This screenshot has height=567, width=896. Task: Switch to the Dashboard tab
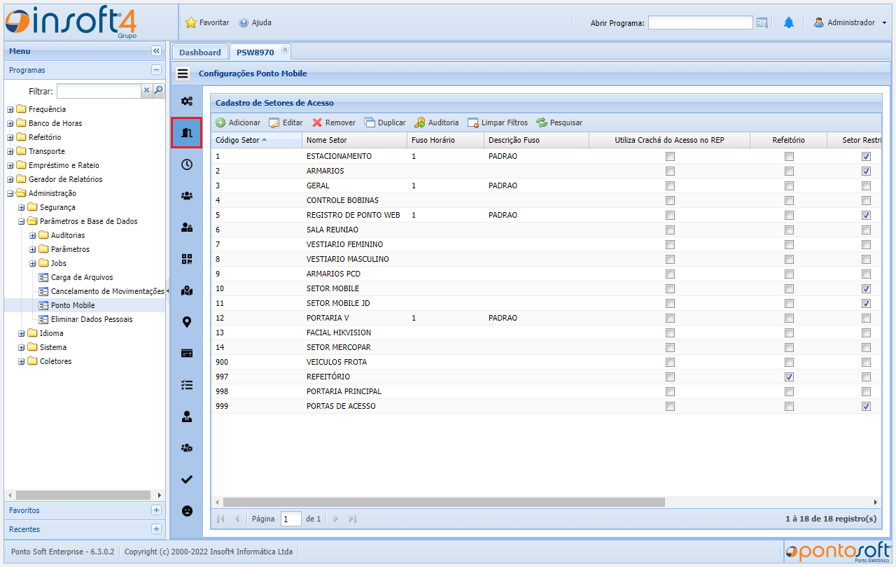click(199, 52)
